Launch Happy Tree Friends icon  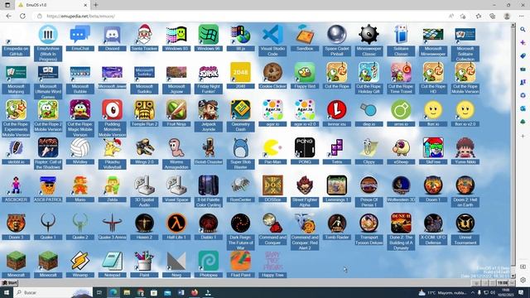tap(272, 261)
